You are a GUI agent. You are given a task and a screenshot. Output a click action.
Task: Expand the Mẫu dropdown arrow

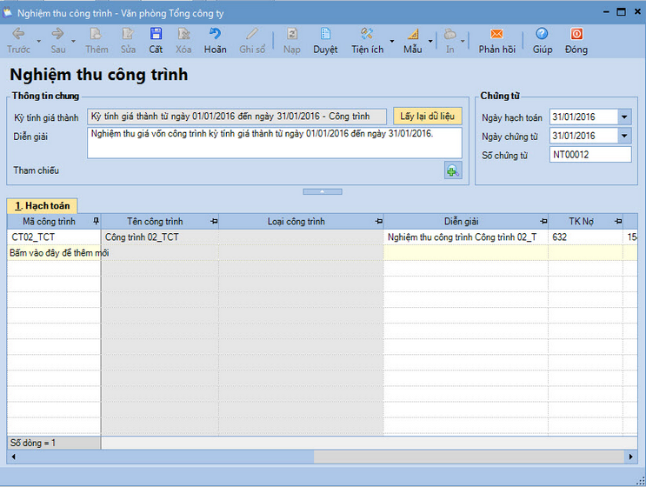click(x=430, y=41)
